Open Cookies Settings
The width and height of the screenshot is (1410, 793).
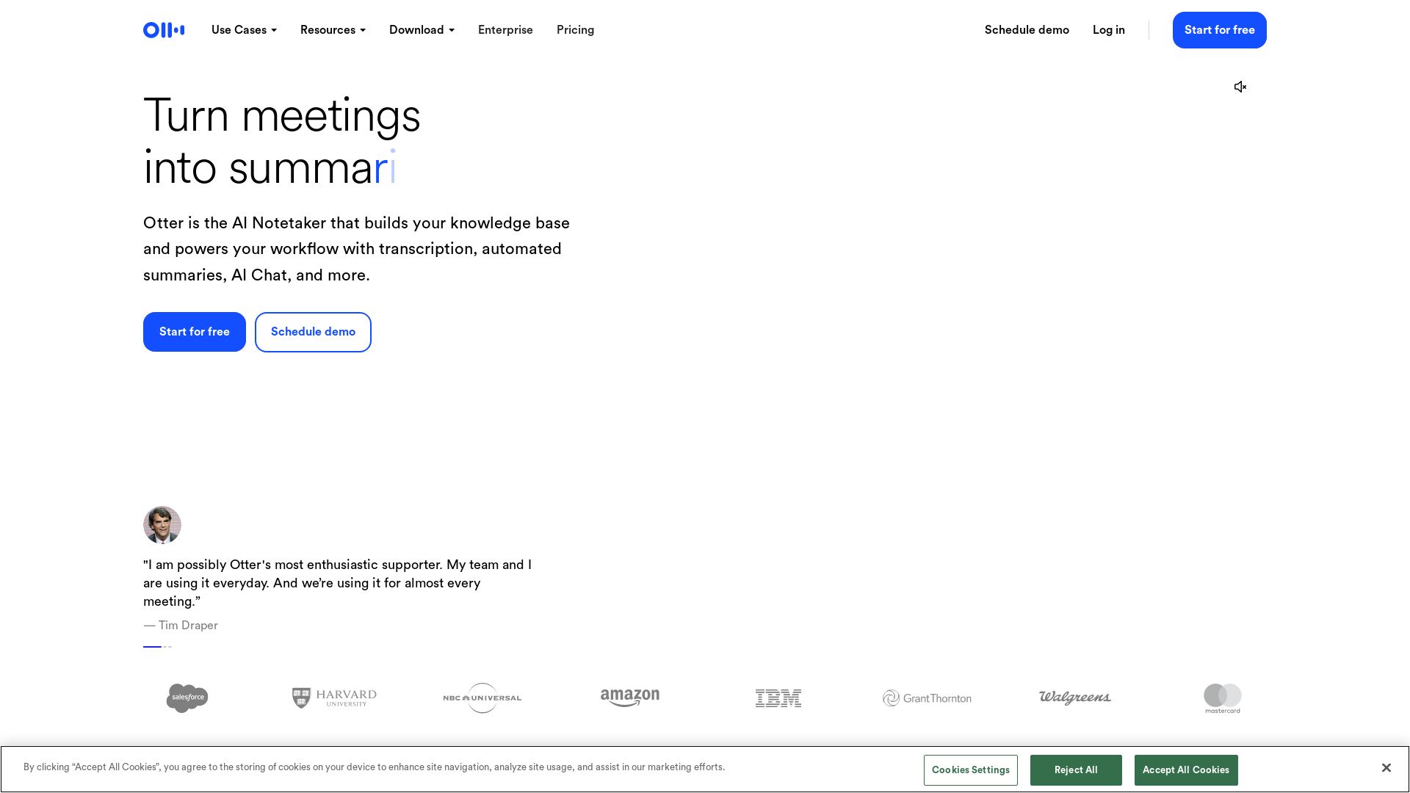[x=970, y=770]
